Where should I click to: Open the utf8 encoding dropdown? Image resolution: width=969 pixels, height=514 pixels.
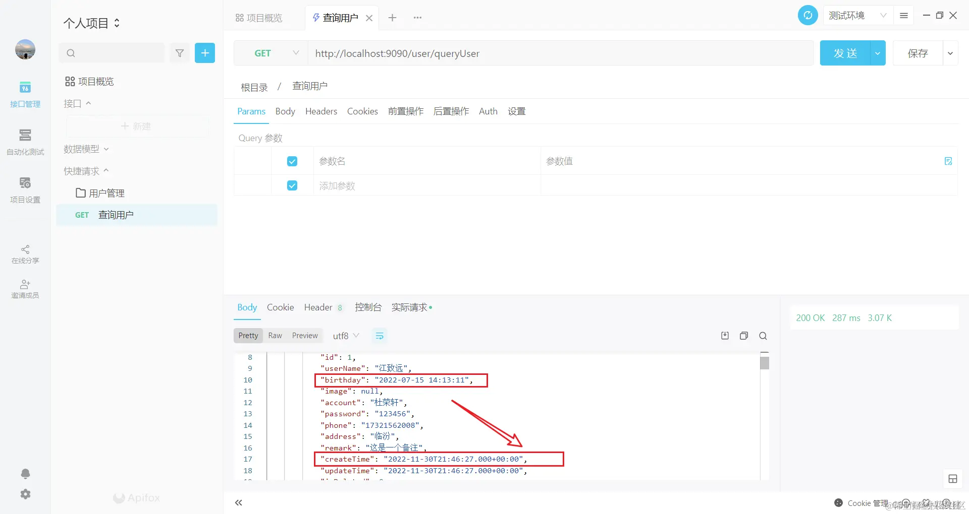point(346,336)
